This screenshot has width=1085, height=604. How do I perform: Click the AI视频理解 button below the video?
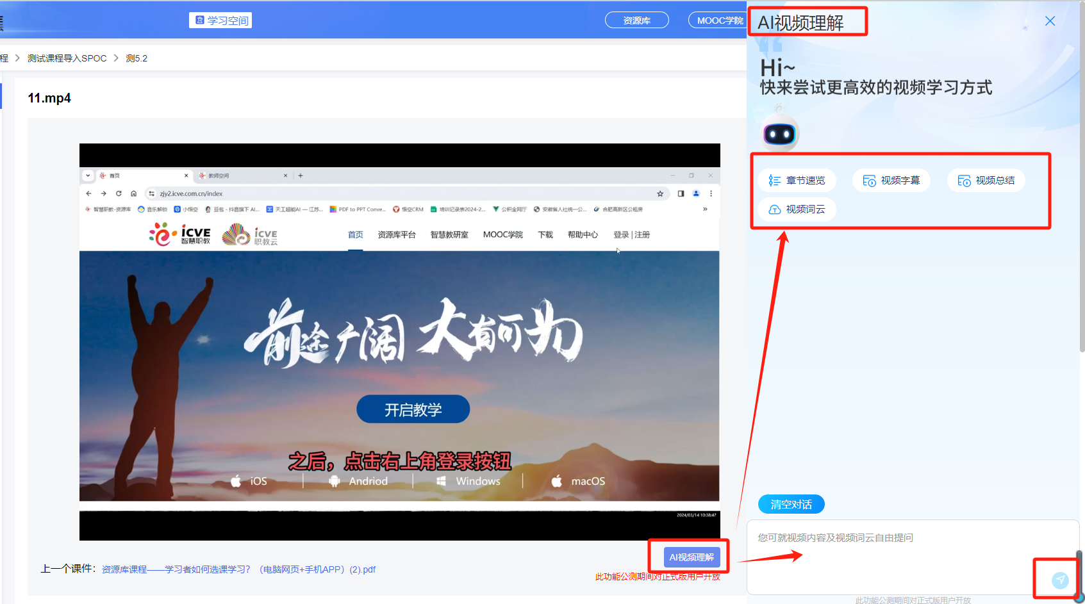tap(692, 557)
